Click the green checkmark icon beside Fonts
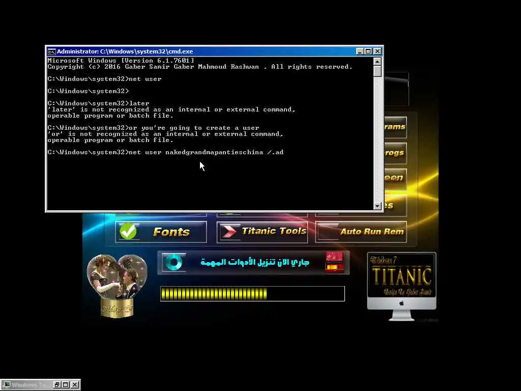The width and height of the screenshot is (521, 391). click(x=128, y=231)
